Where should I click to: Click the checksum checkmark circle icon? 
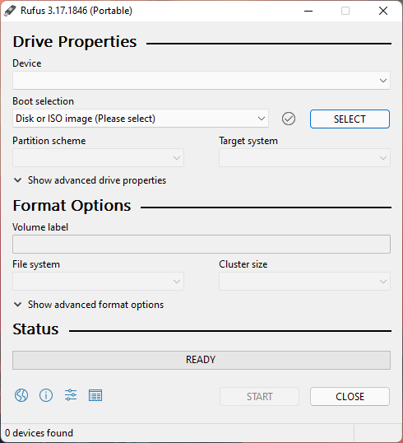coord(289,119)
